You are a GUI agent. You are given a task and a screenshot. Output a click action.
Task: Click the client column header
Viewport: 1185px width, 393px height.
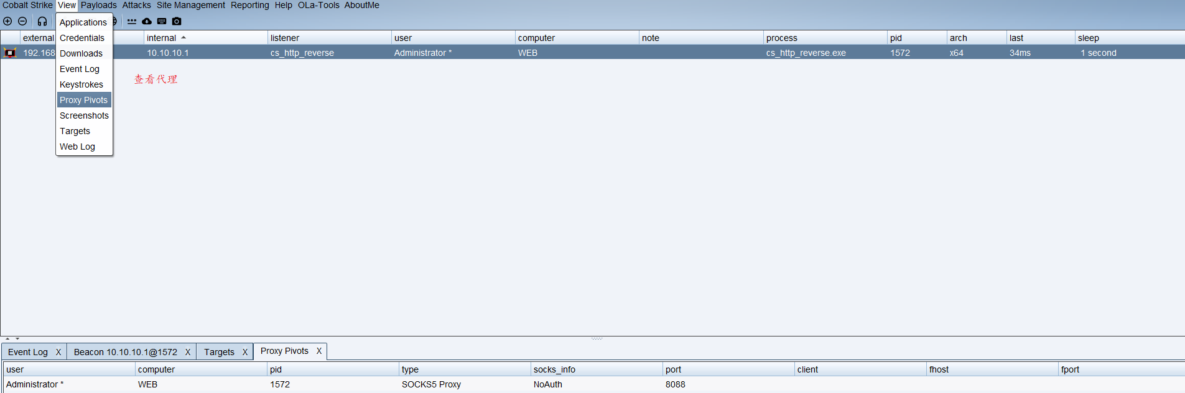point(860,369)
